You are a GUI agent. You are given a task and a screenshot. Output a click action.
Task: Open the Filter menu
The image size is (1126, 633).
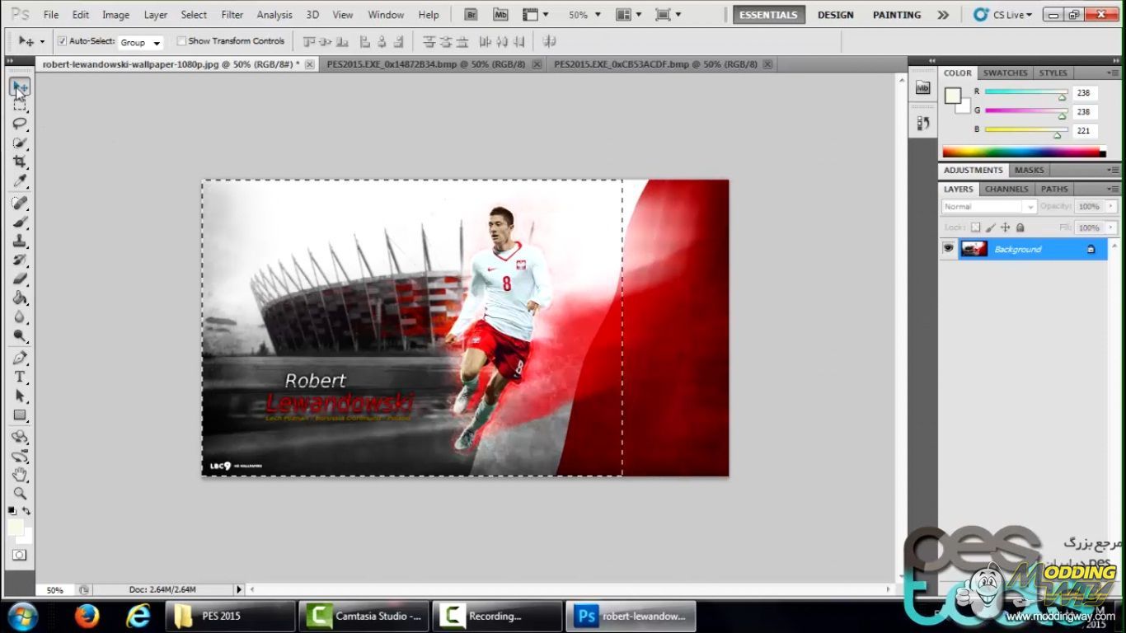pyautogui.click(x=232, y=15)
